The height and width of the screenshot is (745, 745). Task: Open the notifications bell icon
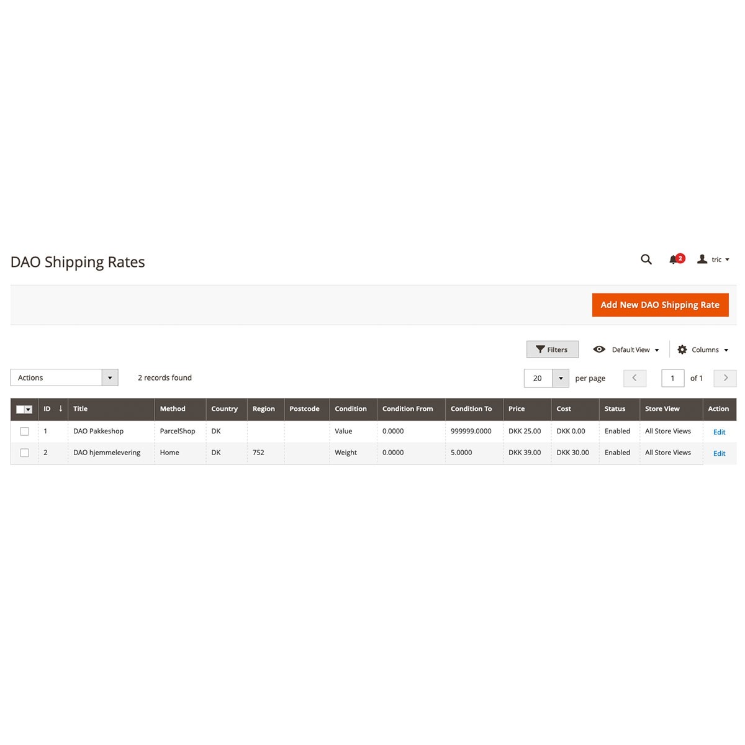(x=674, y=260)
